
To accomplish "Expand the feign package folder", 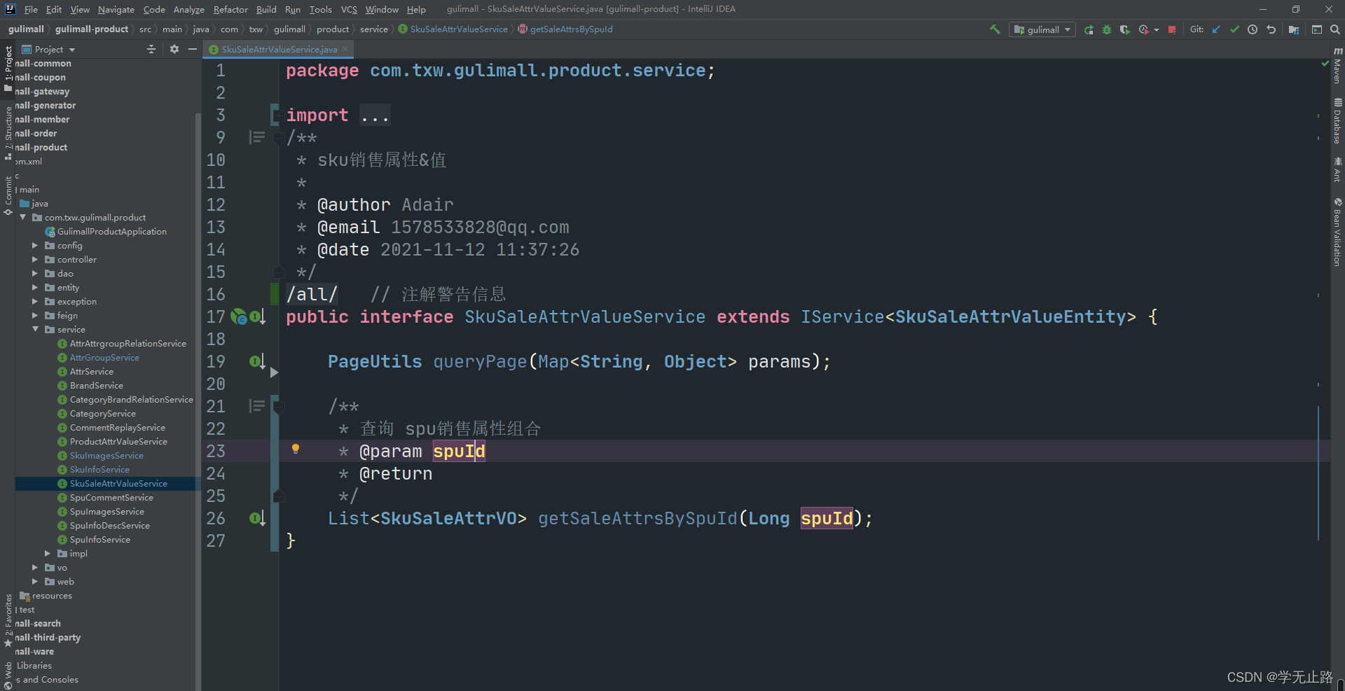I will pyautogui.click(x=35, y=316).
